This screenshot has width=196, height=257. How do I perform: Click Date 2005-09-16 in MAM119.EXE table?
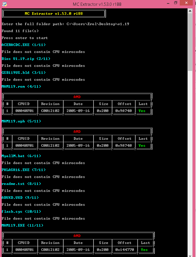click(78, 250)
